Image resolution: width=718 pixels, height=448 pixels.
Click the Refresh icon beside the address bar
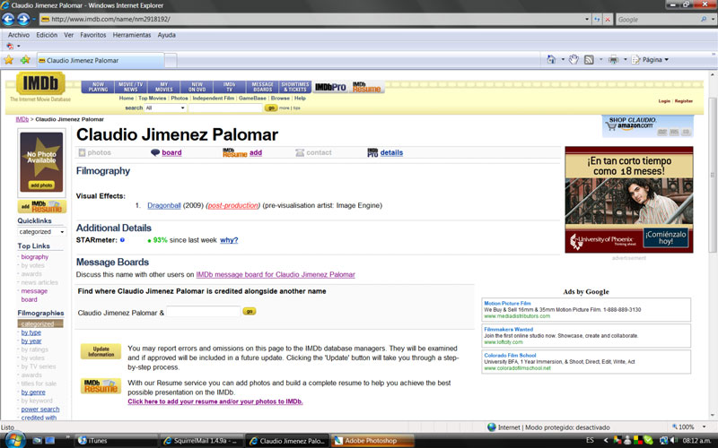click(x=596, y=19)
